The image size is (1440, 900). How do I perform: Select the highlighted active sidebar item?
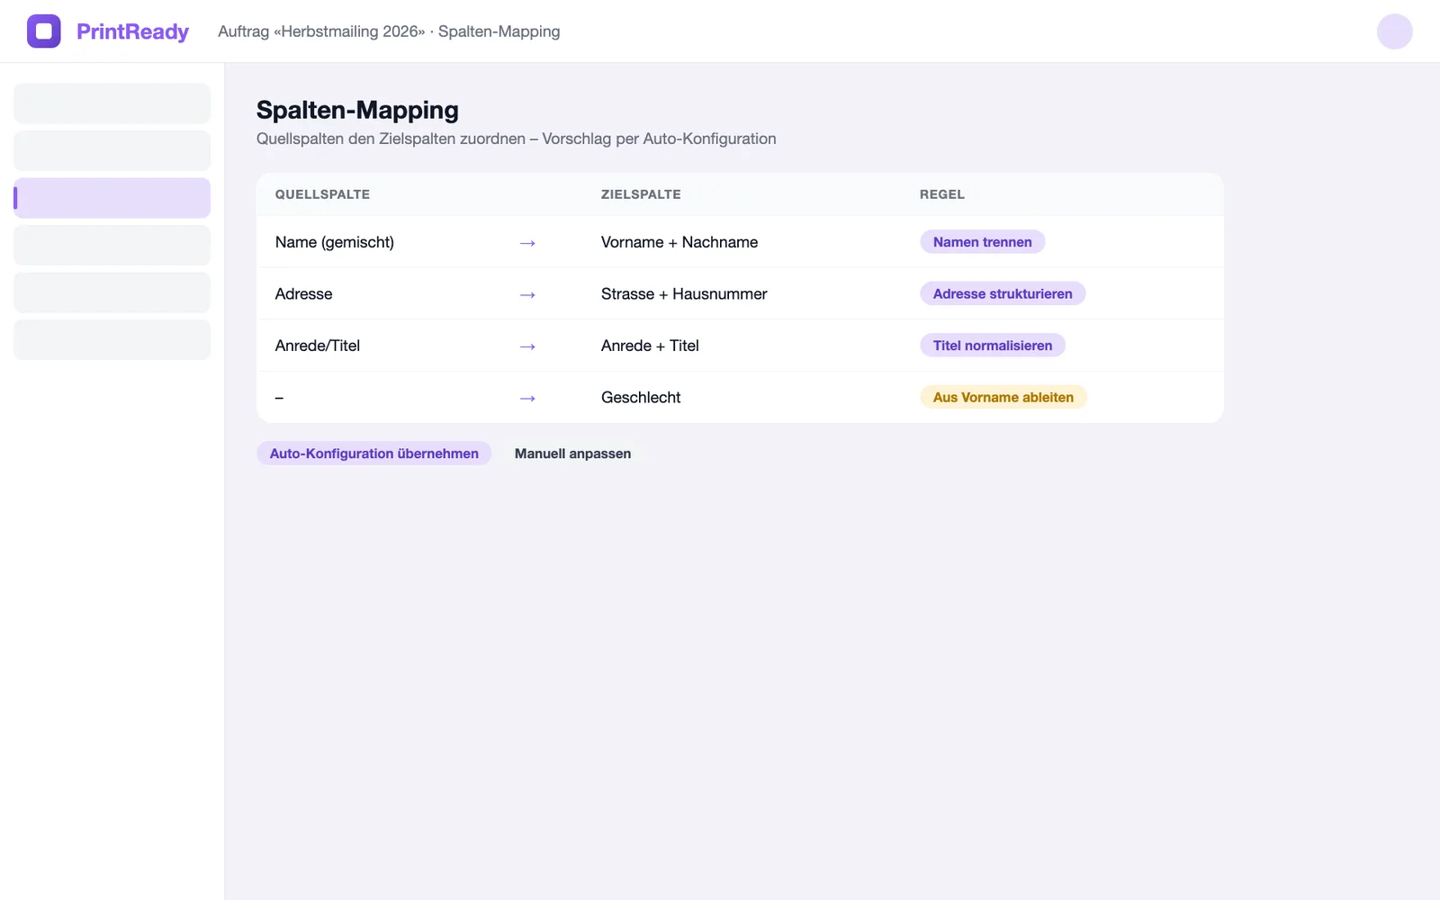pos(112,198)
